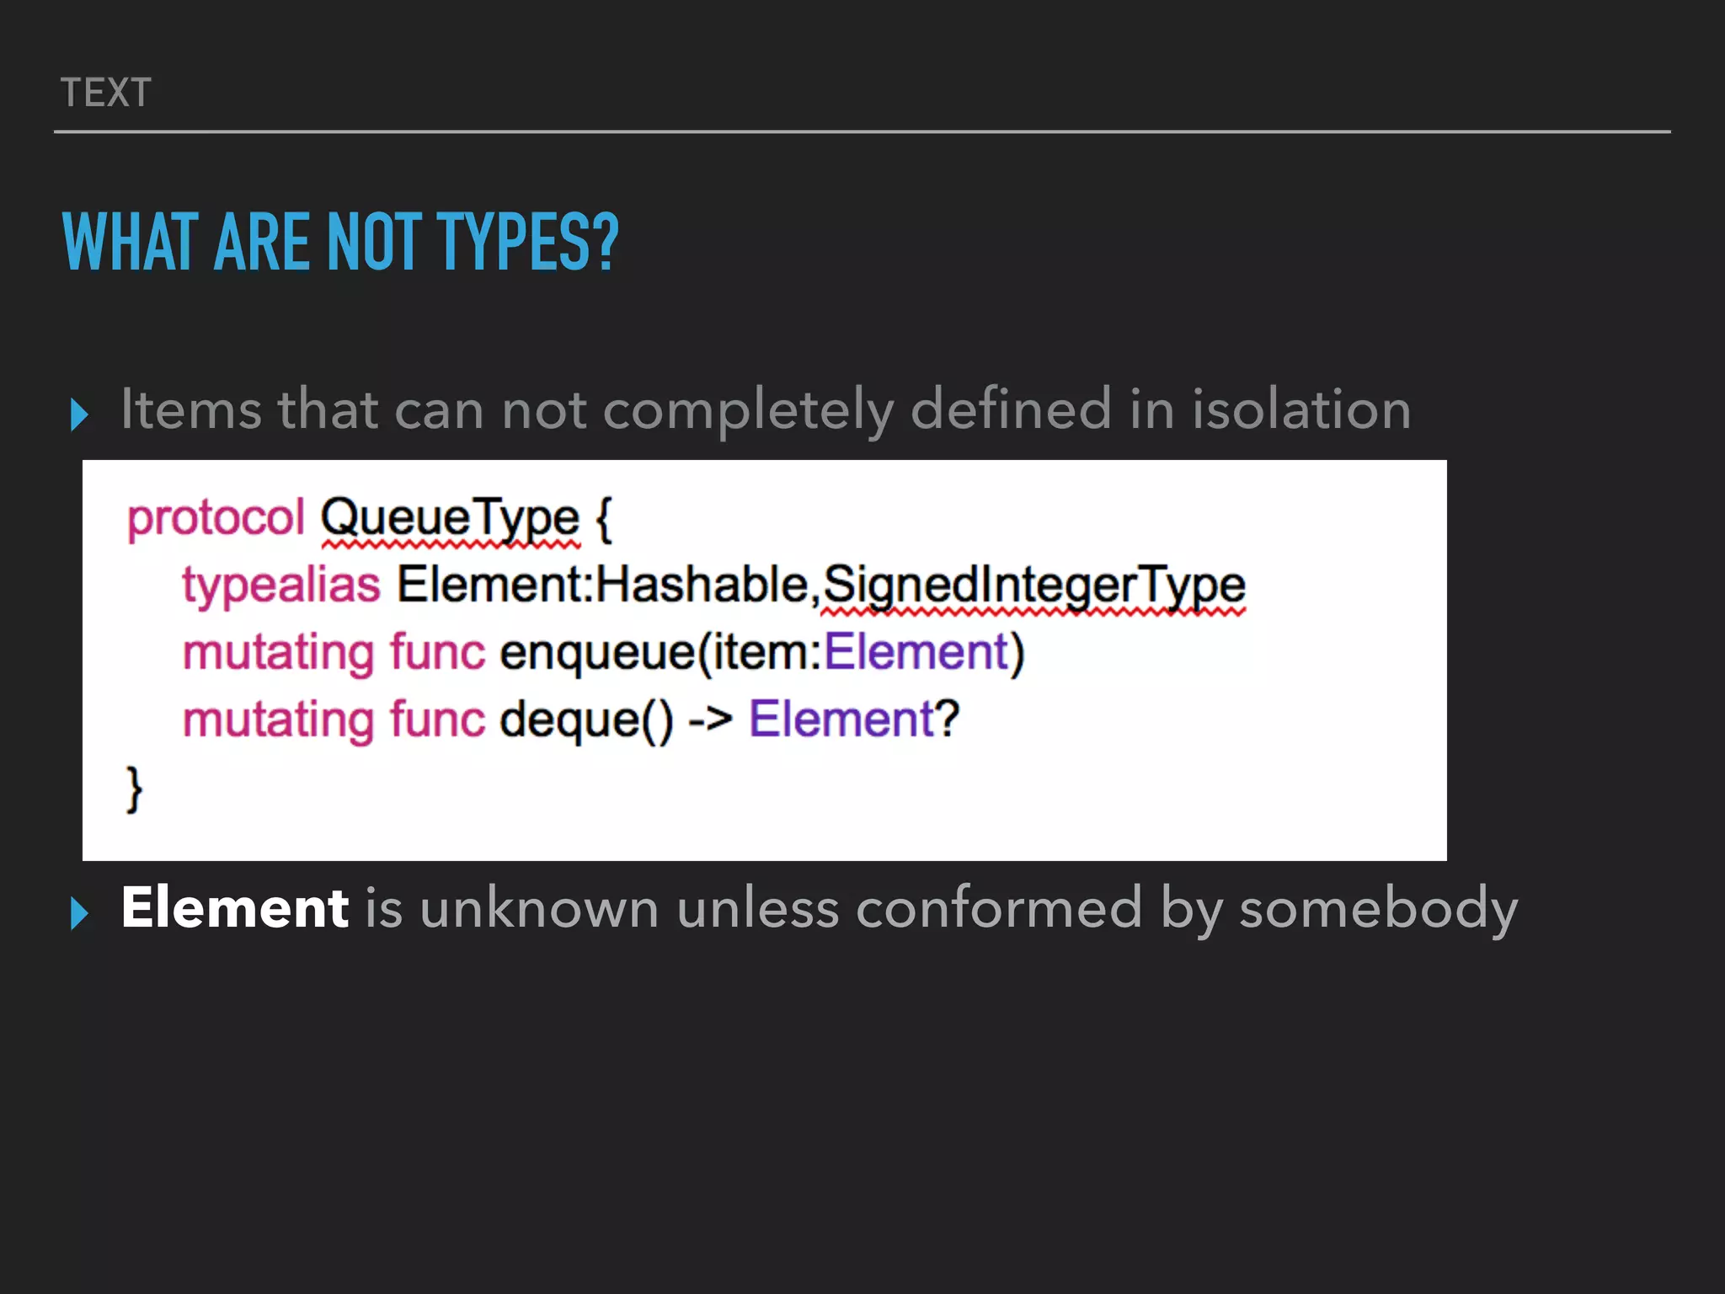The width and height of the screenshot is (1725, 1294).
Task: Select "Element:Hashable" in the typealias line
Action: point(603,585)
